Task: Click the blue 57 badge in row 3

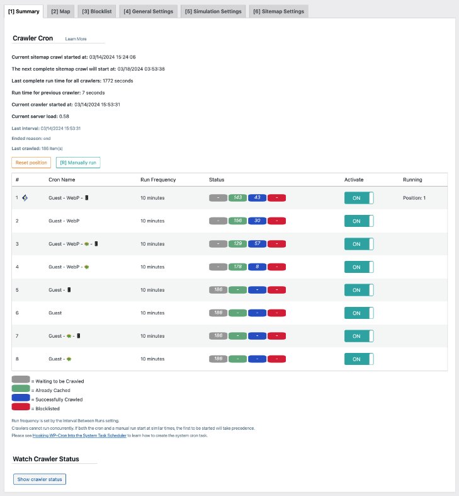Action: click(x=258, y=244)
